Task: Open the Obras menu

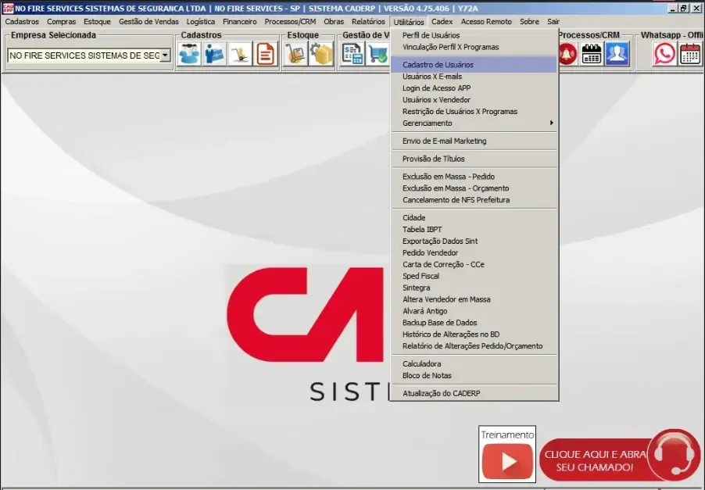Action: (x=334, y=22)
